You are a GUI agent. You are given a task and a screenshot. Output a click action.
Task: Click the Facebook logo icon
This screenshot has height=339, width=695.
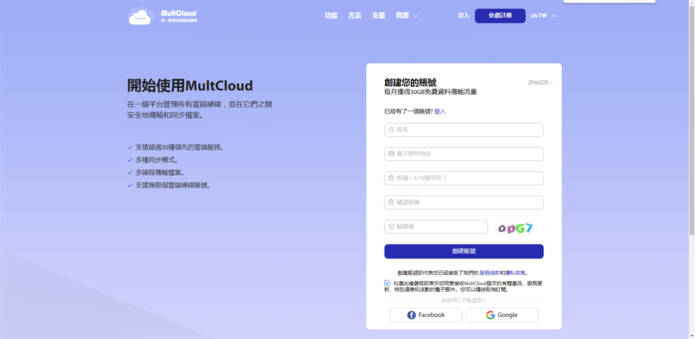(x=411, y=315)
